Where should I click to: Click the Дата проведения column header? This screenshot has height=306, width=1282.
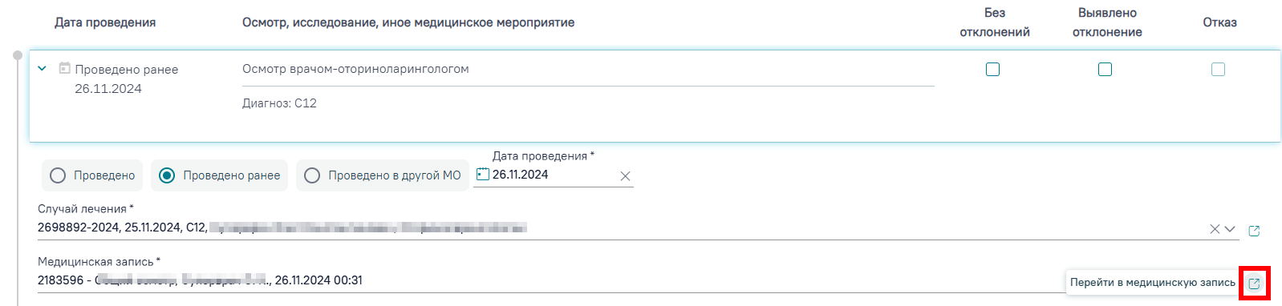[x=105, y=22]
